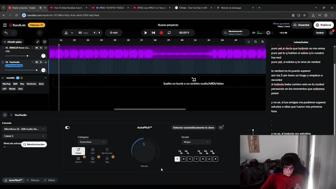Toggle AutoPitch on/off switch
This screenshot has width=336, height=189.
[67, 128]
